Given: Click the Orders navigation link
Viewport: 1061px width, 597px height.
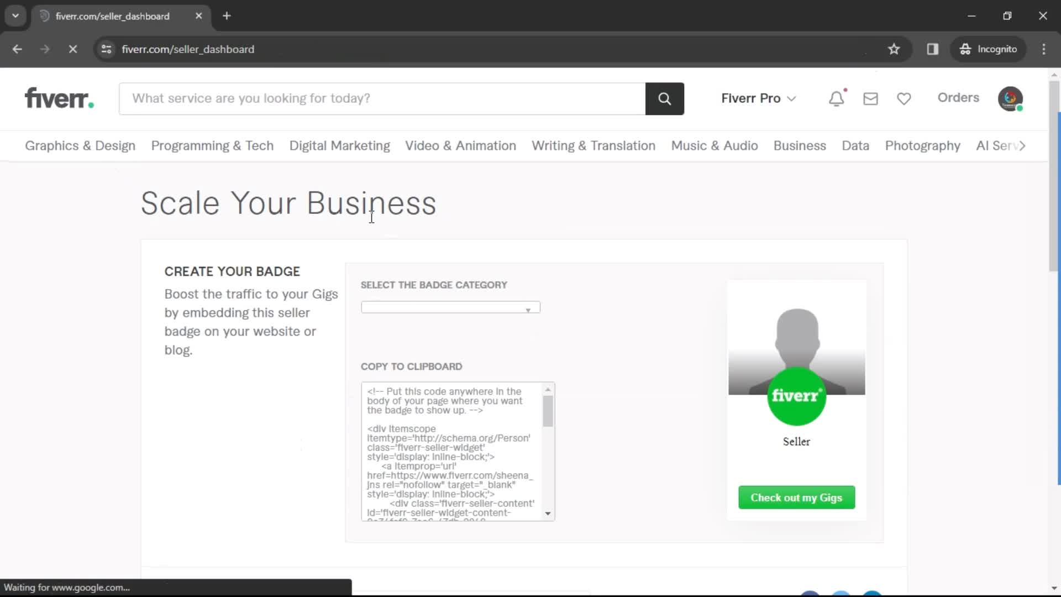Looking at the screenshot, I should (958, 98).
